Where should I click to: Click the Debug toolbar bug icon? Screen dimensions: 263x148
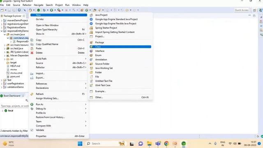click(x=44, y=10)
